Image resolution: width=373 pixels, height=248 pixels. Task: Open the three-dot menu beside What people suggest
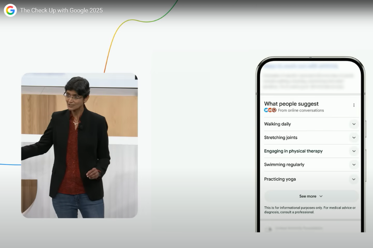[354, 105]
